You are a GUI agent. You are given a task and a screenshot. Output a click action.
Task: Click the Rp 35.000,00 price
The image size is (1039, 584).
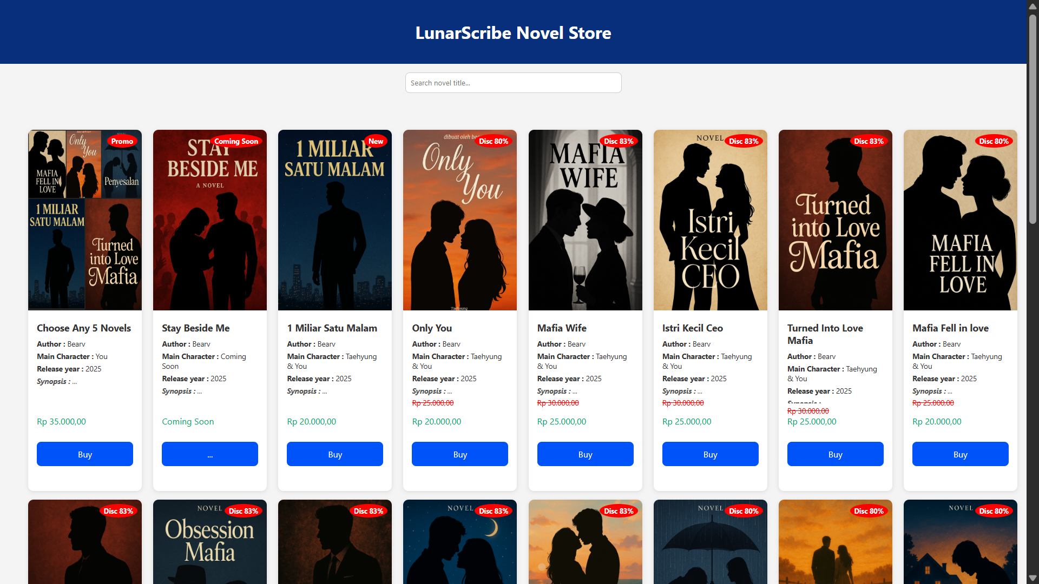click(61, 422)
